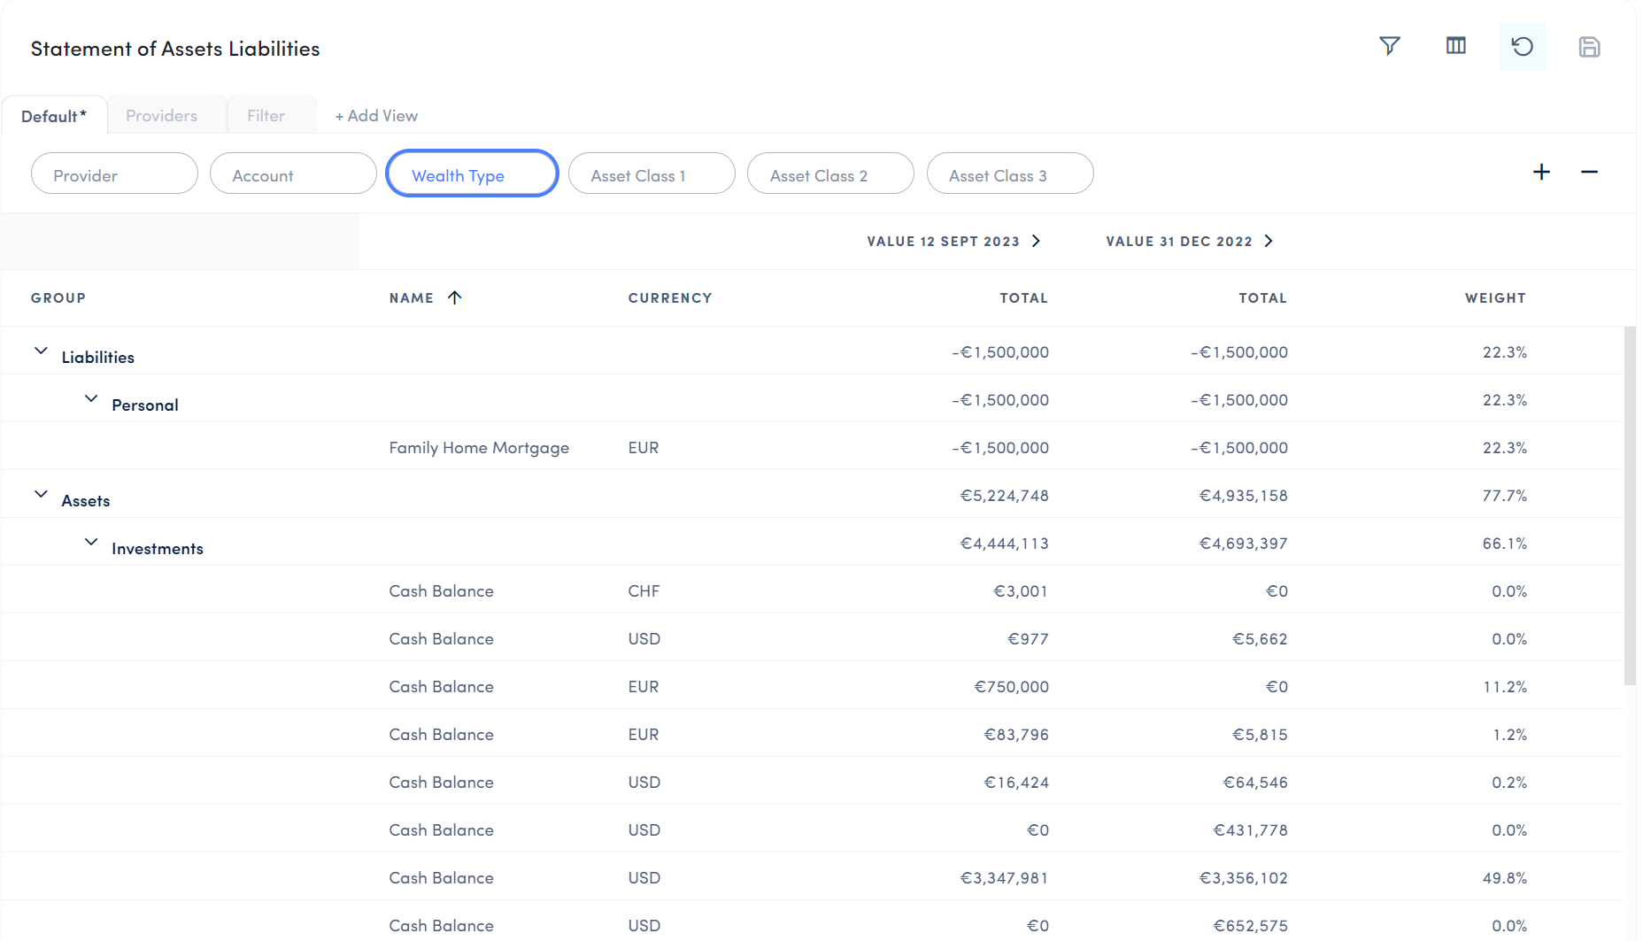Image resolution: width=1643 pixels, height=941 pixels.
Task: Open the filter funnel icon
Action: (1389, 46)
